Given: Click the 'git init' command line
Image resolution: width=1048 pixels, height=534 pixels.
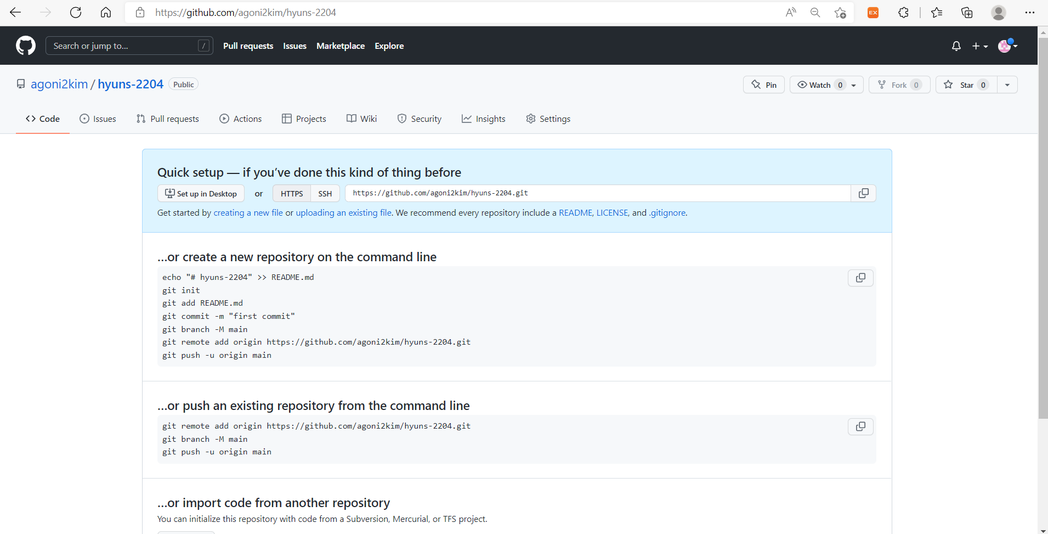Looking at the screenshot, I should [x=181, y=290].
